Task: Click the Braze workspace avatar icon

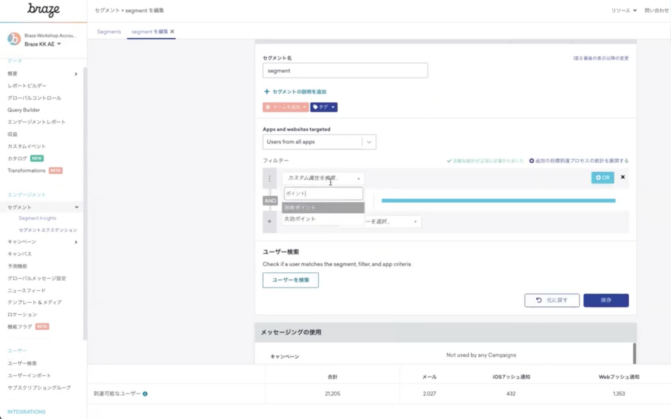Action: coord(14,39)
